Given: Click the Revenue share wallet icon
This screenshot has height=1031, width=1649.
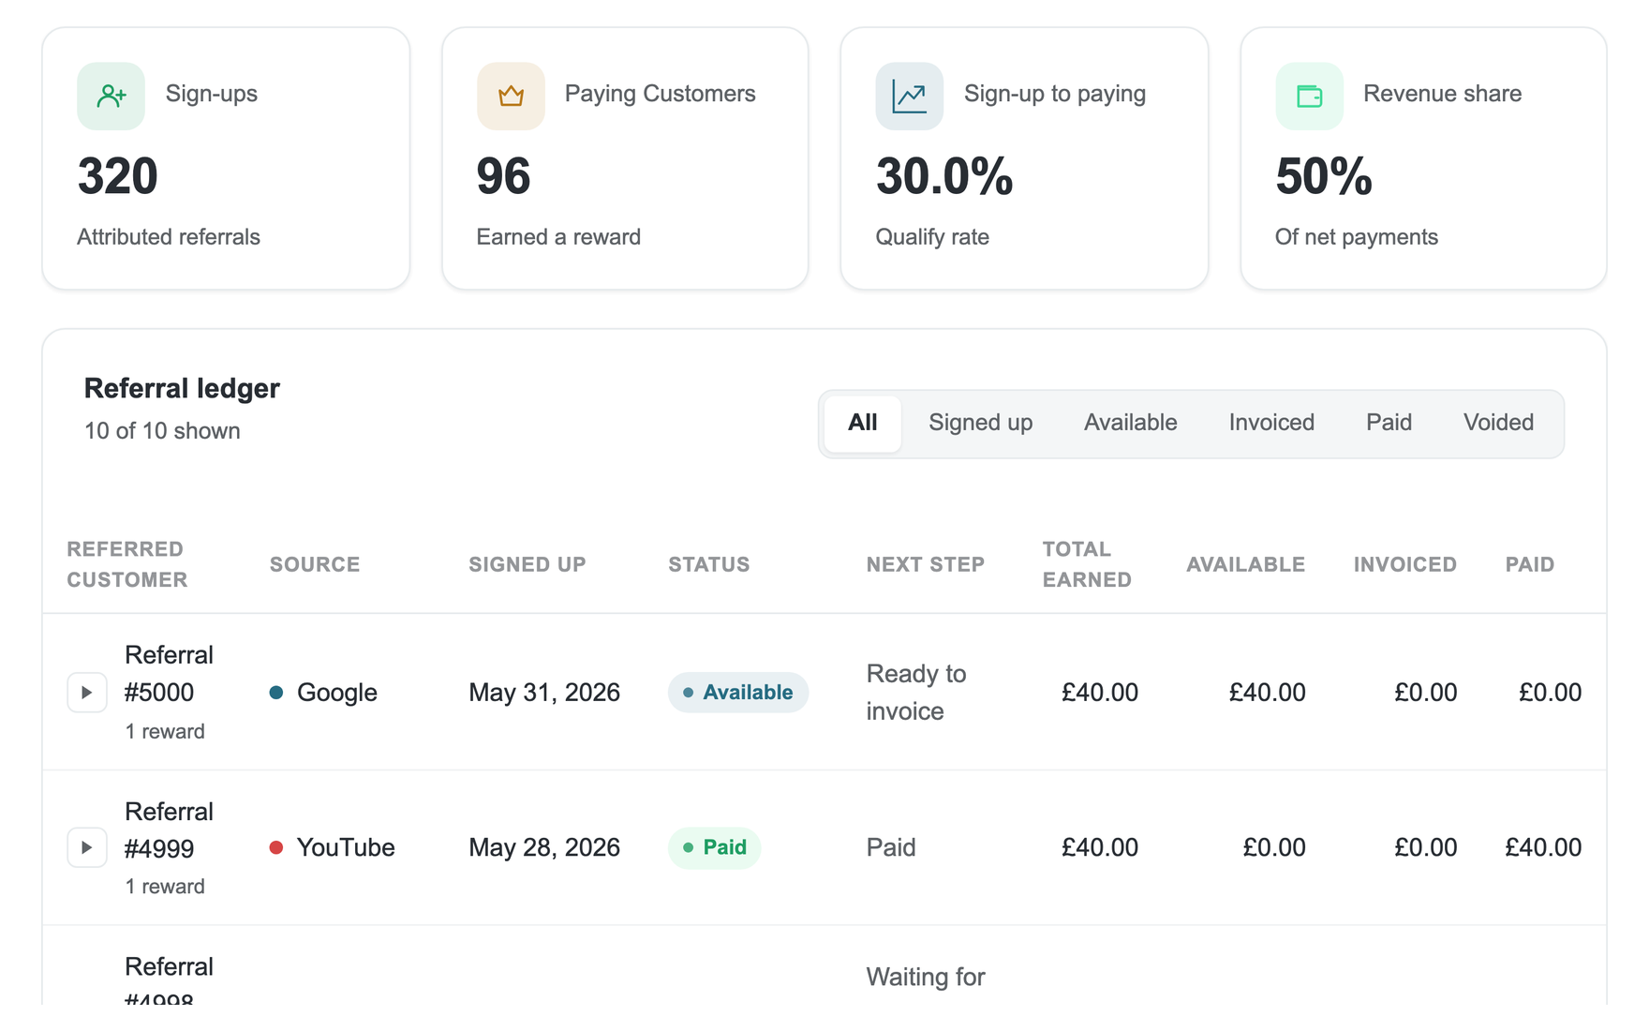Looking at the screenshot, I should tap(1309, 96).
